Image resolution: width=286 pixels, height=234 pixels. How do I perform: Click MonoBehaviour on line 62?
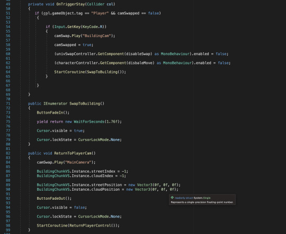point(177,63)
